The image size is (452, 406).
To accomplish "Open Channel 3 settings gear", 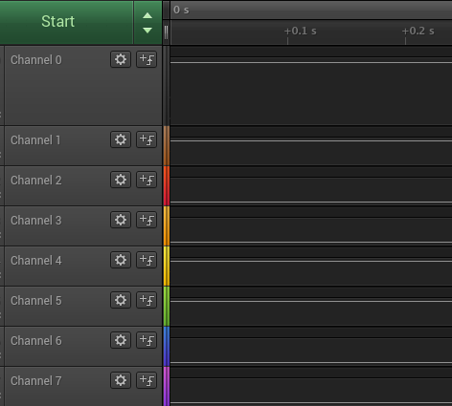I will click(x=121, y=220).
